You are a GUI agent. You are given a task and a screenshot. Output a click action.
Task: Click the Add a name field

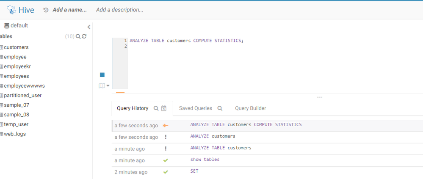click(69, 10)
